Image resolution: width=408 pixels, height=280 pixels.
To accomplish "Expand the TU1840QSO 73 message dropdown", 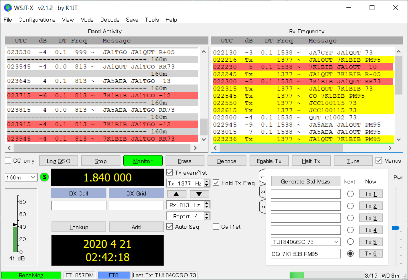I will pos(336,242).
